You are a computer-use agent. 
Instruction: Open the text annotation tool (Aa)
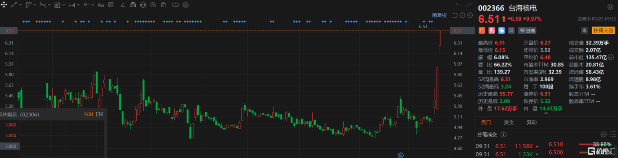101,5
